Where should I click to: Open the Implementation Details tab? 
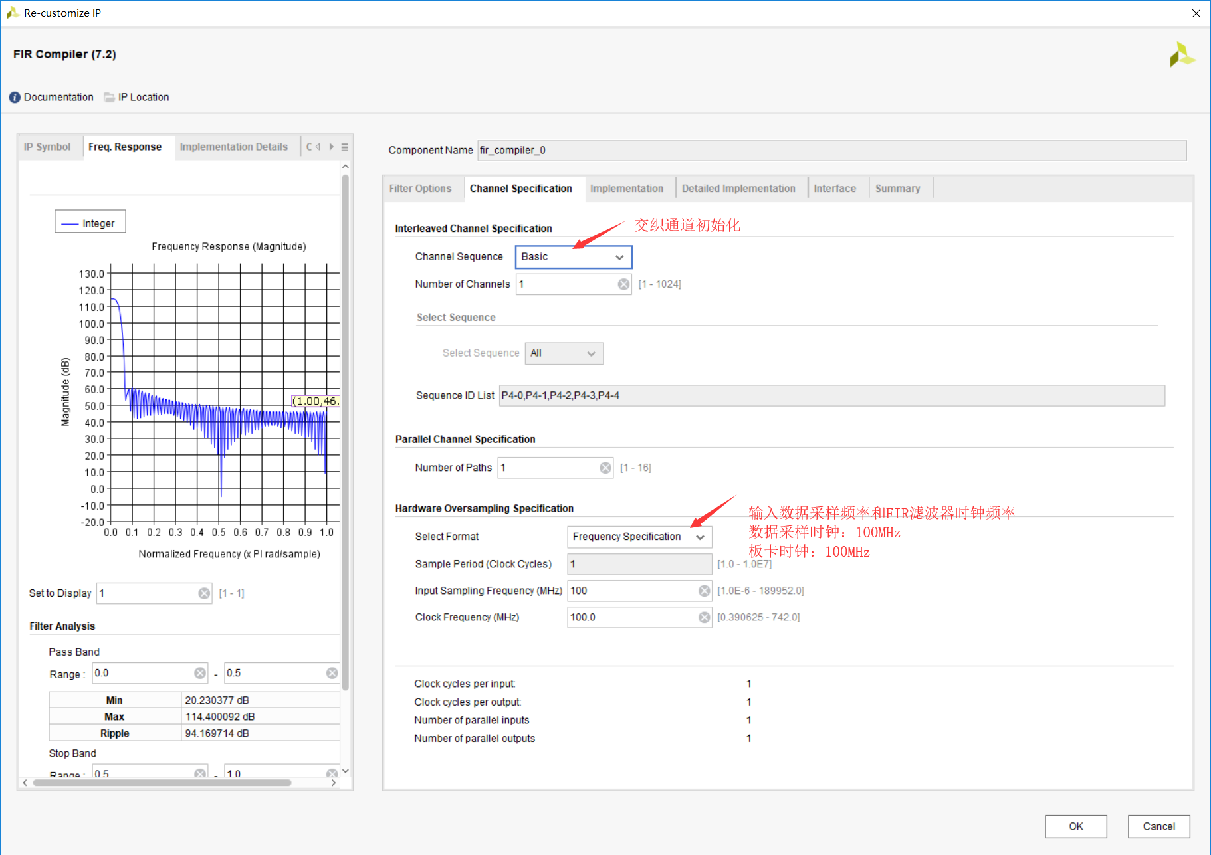[234, 147]
